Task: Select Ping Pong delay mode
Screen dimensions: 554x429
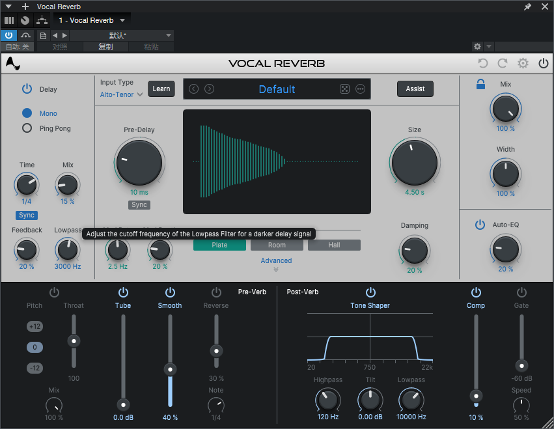Action: (27, 128)
